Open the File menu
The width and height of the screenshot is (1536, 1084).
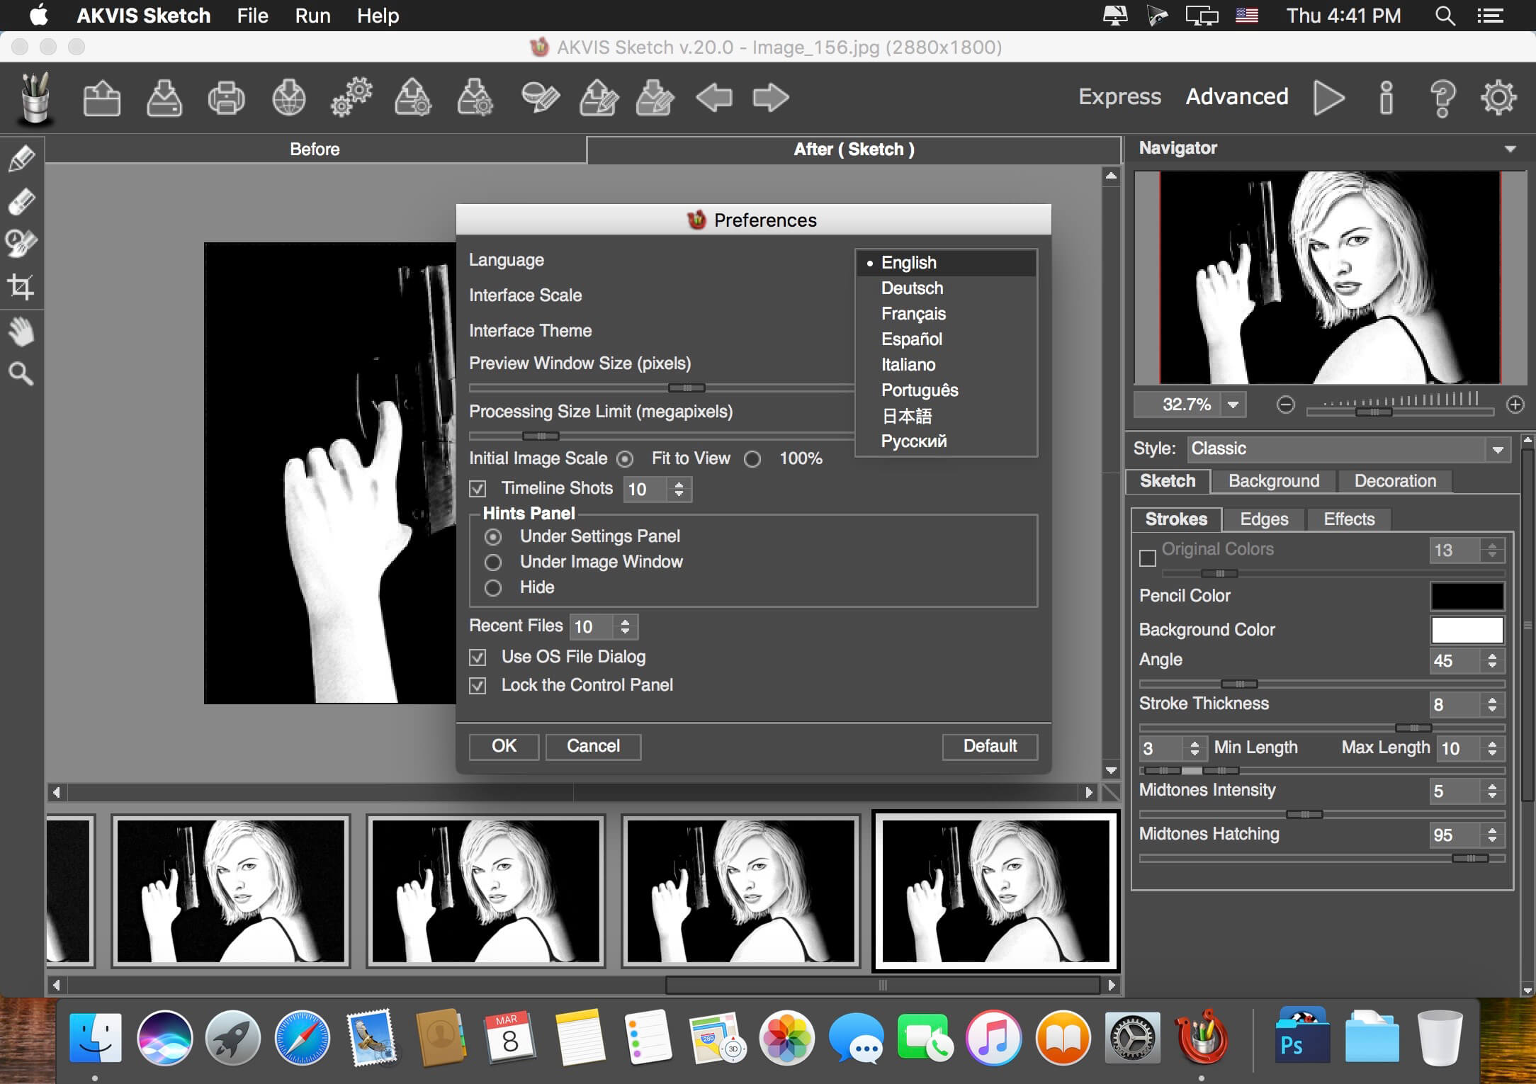[252, 16]
